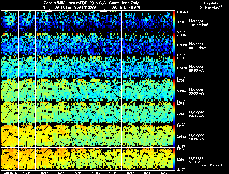Screen dimensions: 229x174
Task: Click the '0.5178' colorbar value
Action: coord(182,68)
